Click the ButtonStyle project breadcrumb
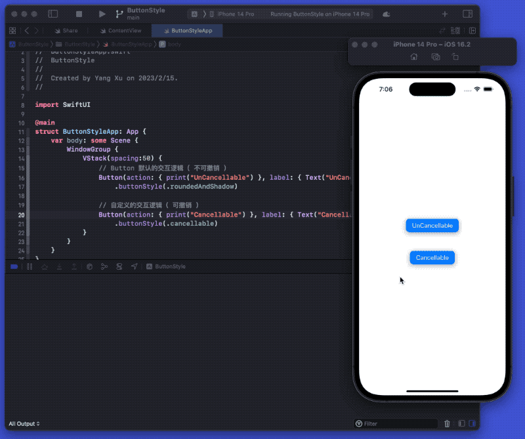525x439 pixels. coord(29,44)
